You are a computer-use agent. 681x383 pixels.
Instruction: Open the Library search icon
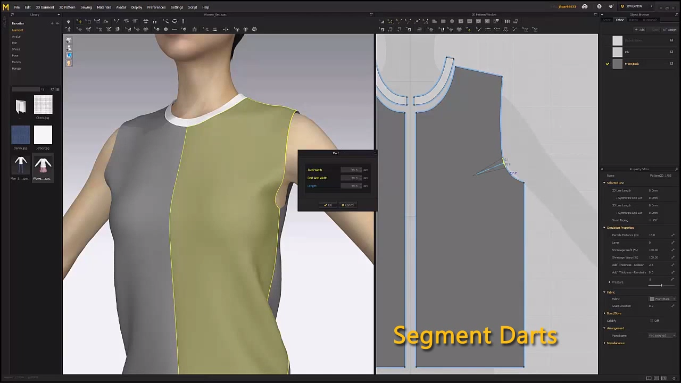pyautogui.click(x=43, y=89)
